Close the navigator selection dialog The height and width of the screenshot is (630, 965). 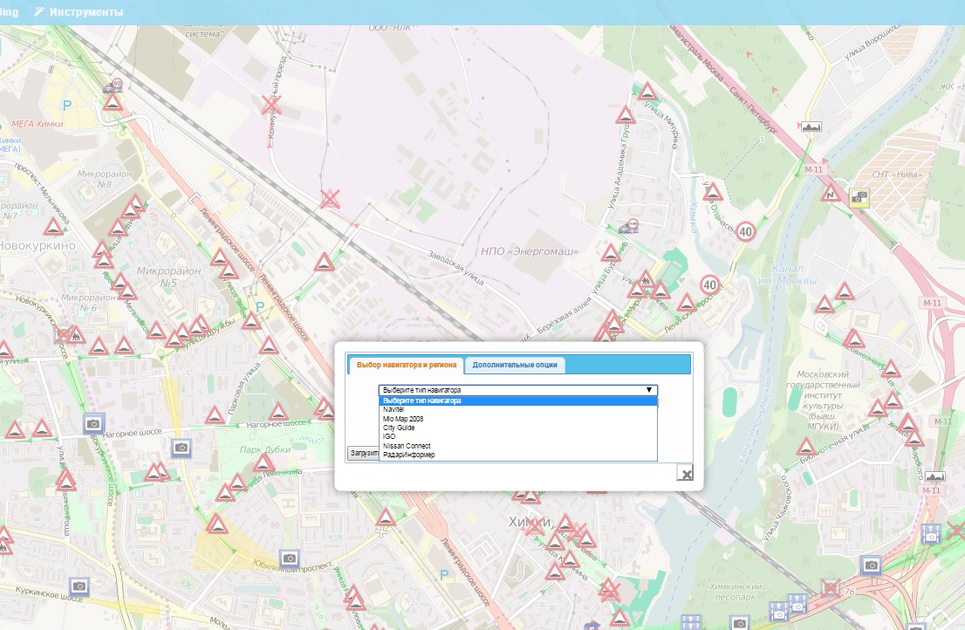(687, 474)
